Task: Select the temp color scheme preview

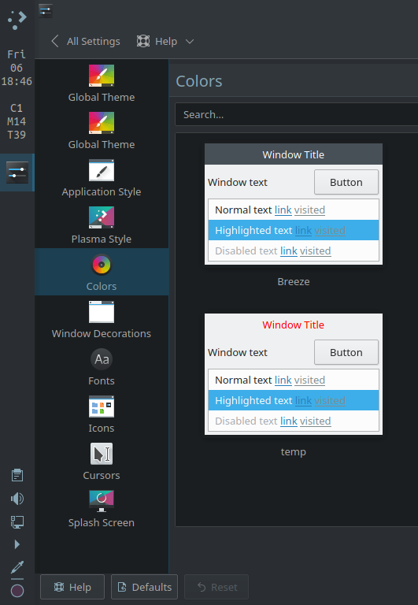Action: (294, 374)
